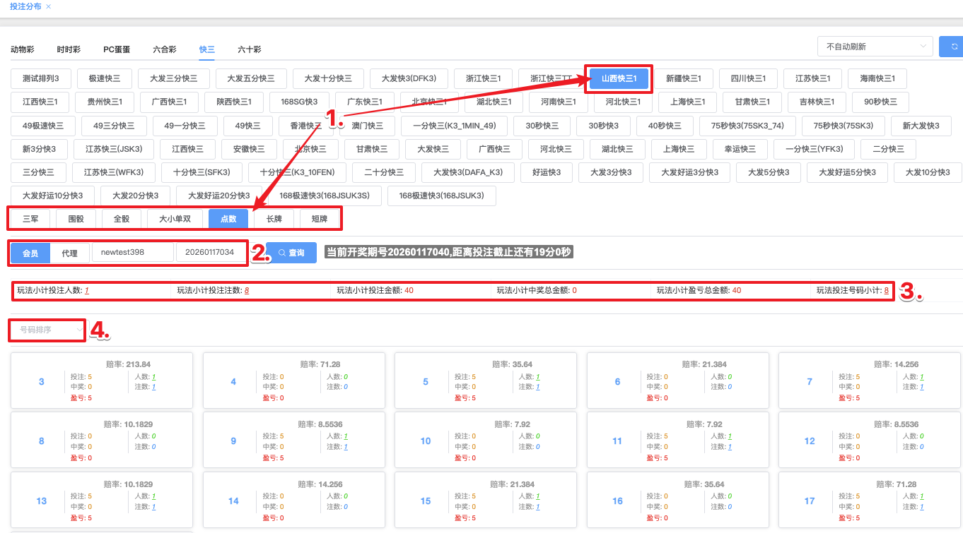Screen dimensions: 963x533
Task: Select the 代理 radio option
Action: (69, 253)
